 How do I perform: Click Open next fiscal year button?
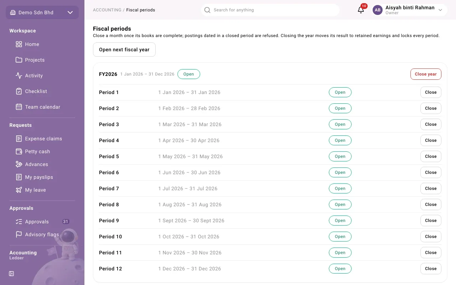pyautogui.click(x=124, y=50)
